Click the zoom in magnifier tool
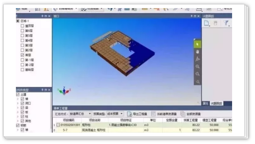Image resolution: width=255 pixels, height=144 pixels. (x=197, y=66)
